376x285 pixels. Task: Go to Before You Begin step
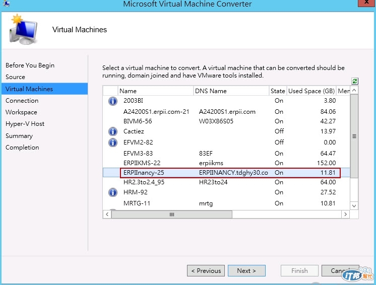pyautogui.click(x=30, y=65)
